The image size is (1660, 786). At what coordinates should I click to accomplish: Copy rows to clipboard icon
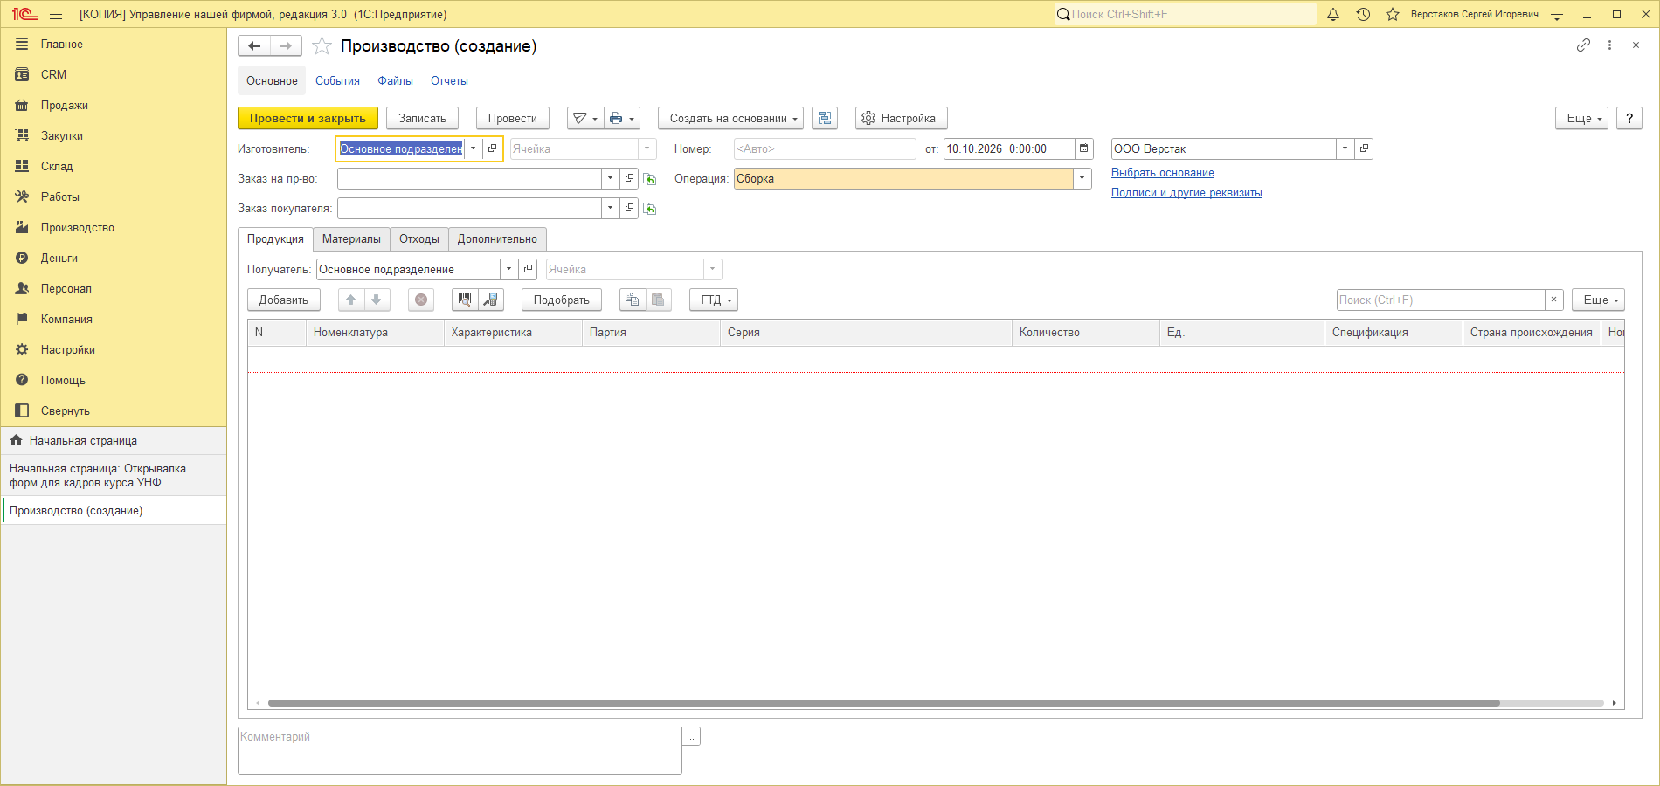(x=633, y=300)
